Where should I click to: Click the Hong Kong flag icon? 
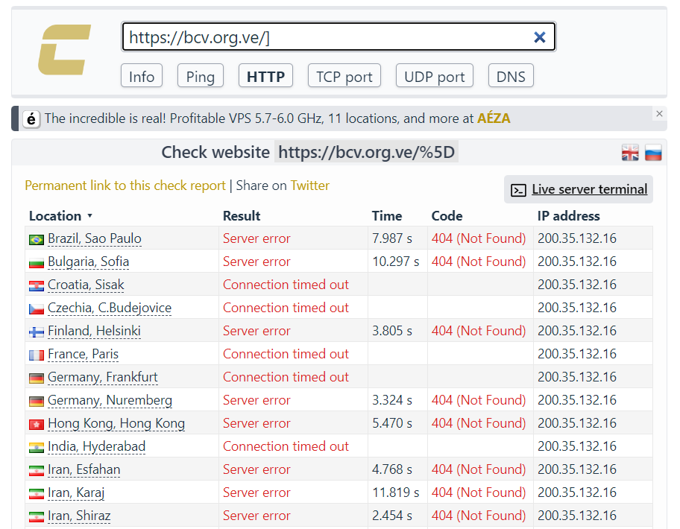pyautogui.click(x=37, y=424)
